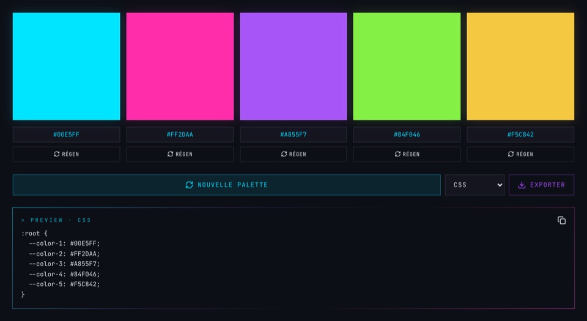Click the Exporter button

point(541,185)
